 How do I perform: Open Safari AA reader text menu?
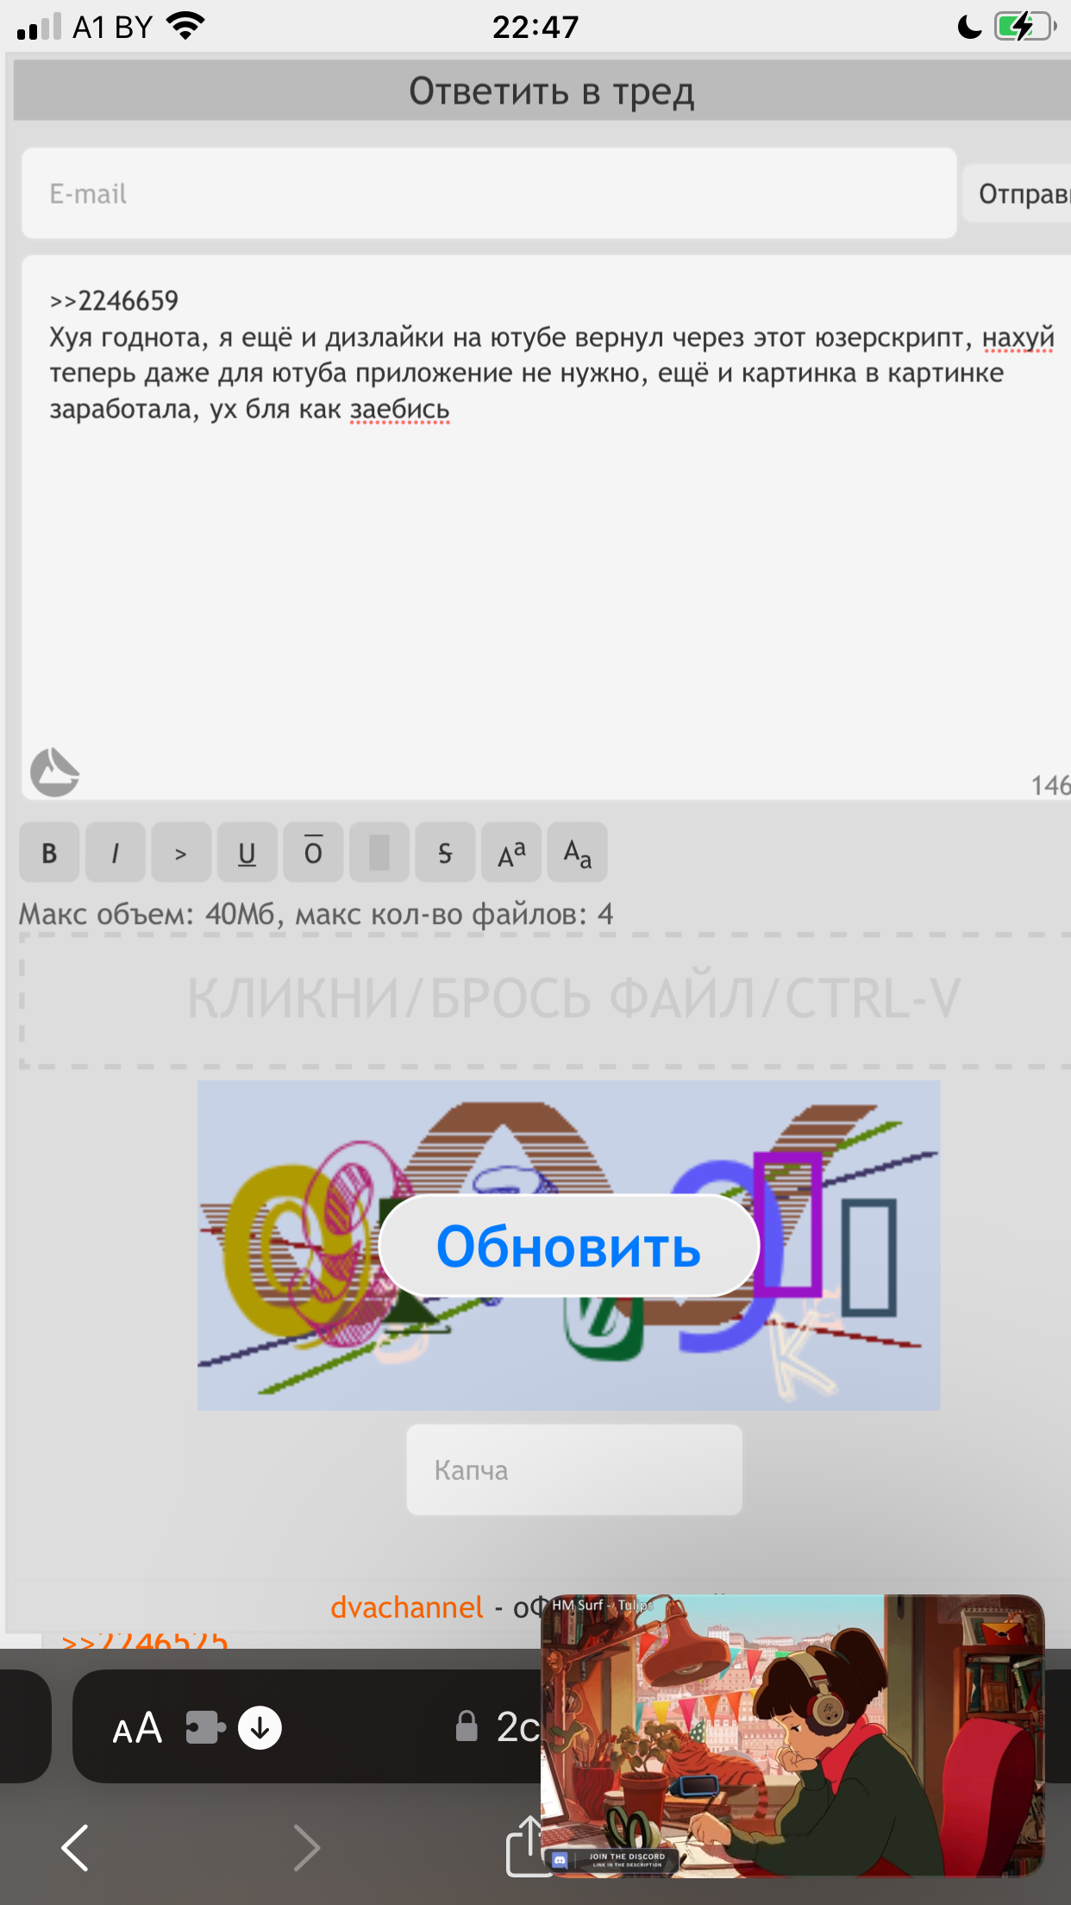tap(138, 1728)
